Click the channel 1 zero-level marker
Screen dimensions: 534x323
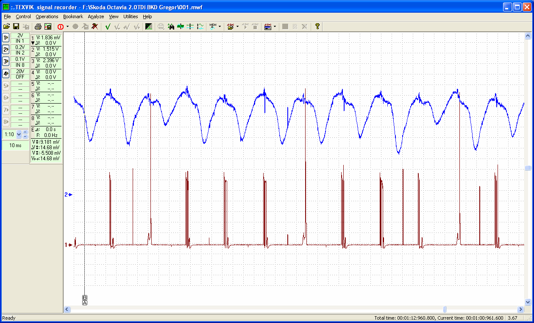pos(68,244)
